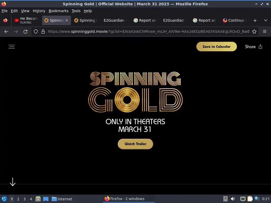Image resolution: width=271 pixels, height=203 pixels.
Task: Open the taskbar start menu icon
Action: pos(4,199)
